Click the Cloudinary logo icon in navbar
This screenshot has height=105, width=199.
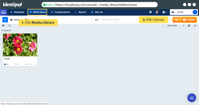(x=3, y=12)
